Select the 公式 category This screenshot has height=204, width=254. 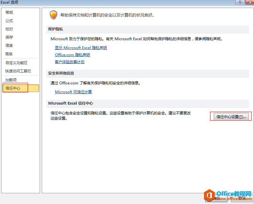coord(9,21)
